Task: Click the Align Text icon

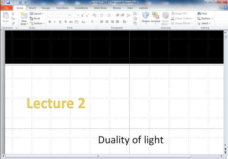Action: click(135, 18)
